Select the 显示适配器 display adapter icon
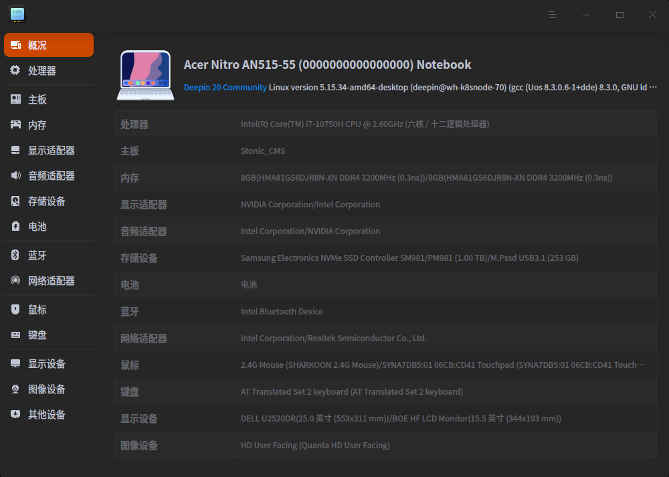Viewport: 669px width, 477px height. pos(16,150)
